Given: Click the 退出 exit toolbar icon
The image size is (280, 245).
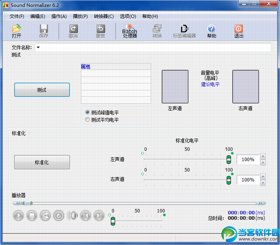Looking at the screenshot, I should pyautogui.click(x=239, y=31).
